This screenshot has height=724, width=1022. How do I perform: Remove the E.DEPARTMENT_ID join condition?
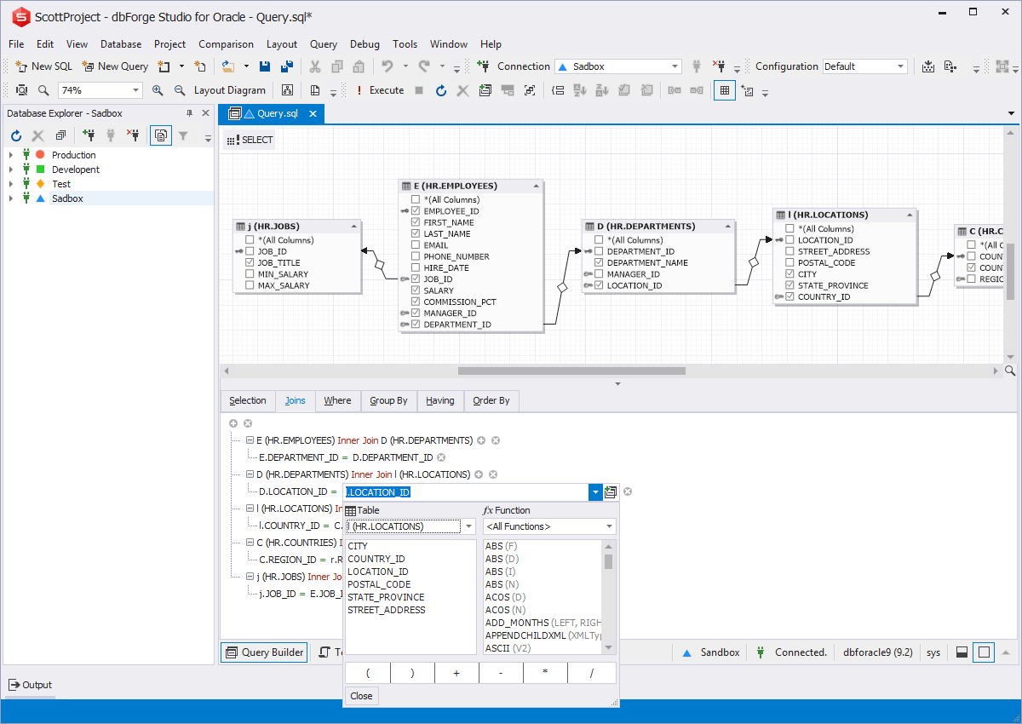tap(441, 457)
